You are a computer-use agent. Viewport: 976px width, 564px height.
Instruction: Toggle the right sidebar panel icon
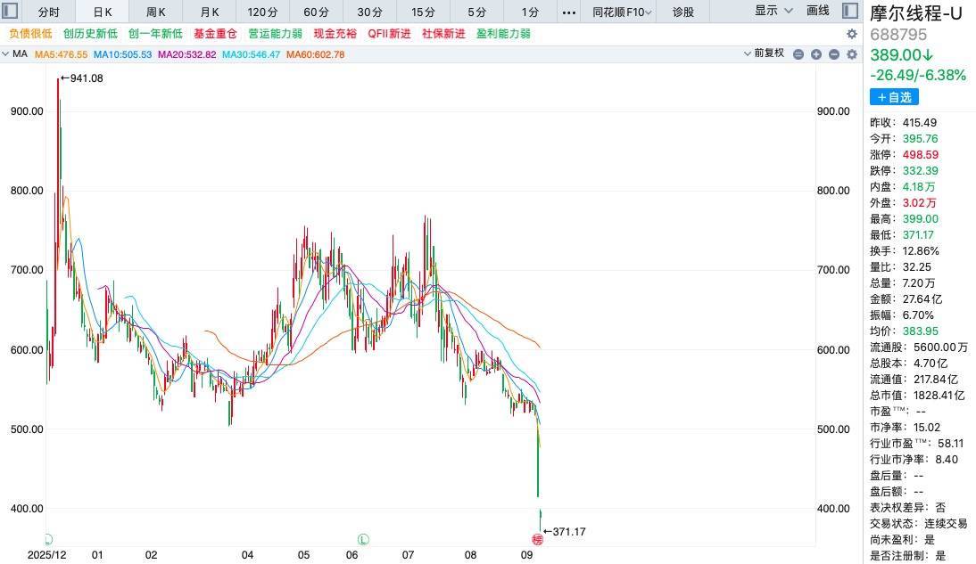click(849, 11)
